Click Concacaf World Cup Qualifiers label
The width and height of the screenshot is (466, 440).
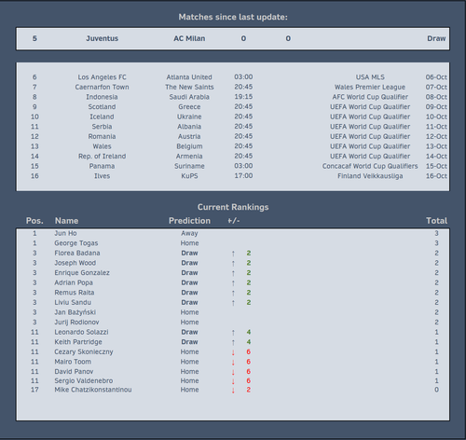[x=370, y=166]
